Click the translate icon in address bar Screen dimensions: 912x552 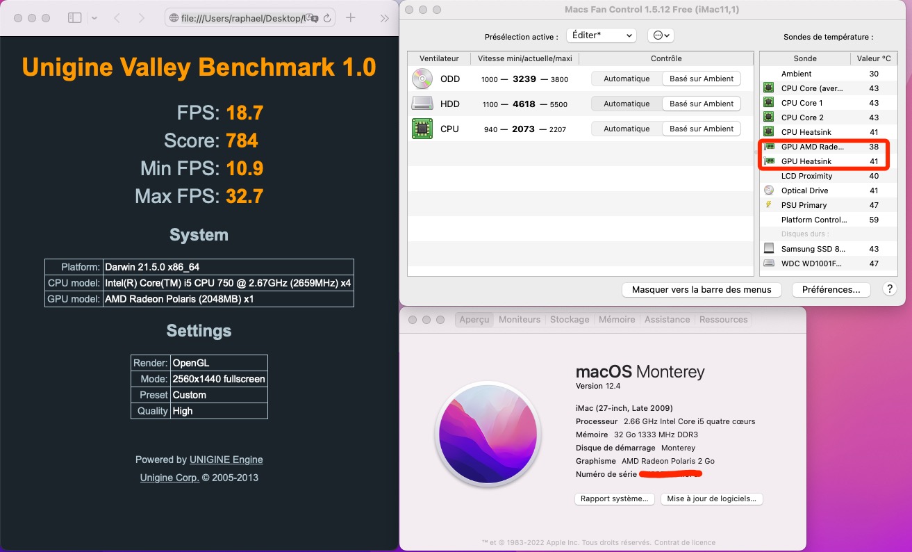311,18
